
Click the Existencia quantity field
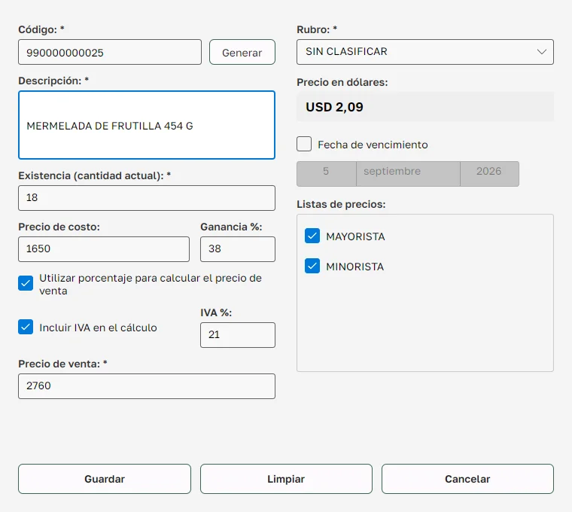coord(147,198)
